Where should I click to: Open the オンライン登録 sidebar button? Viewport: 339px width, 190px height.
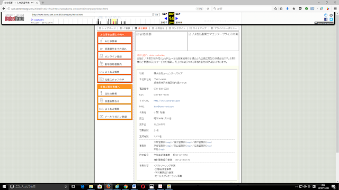click(114, 56)
